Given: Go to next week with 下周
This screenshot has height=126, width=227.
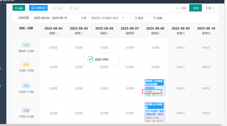Looking at the screenshot, I should click(210, 8).
